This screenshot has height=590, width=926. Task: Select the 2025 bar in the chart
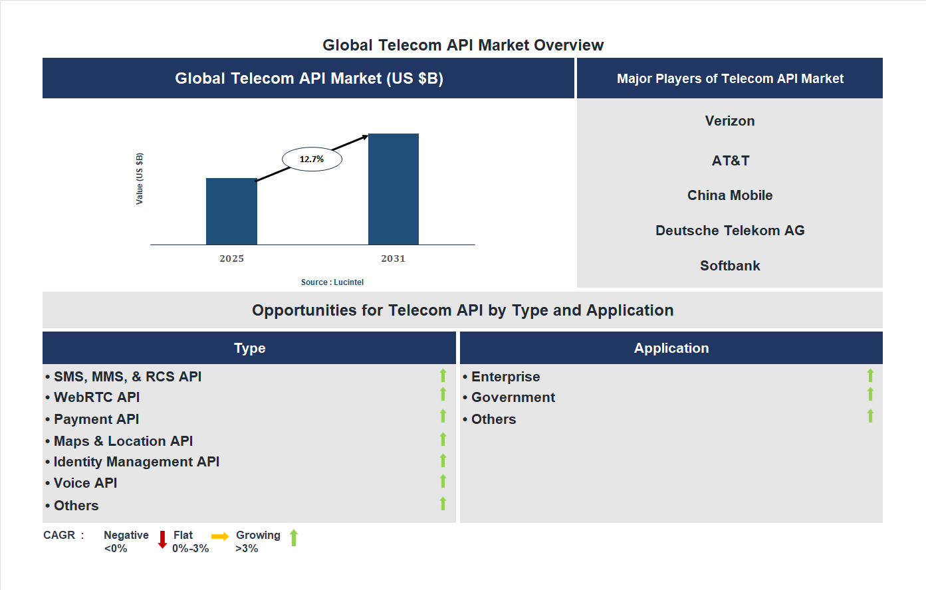click(x=231, y=211)
